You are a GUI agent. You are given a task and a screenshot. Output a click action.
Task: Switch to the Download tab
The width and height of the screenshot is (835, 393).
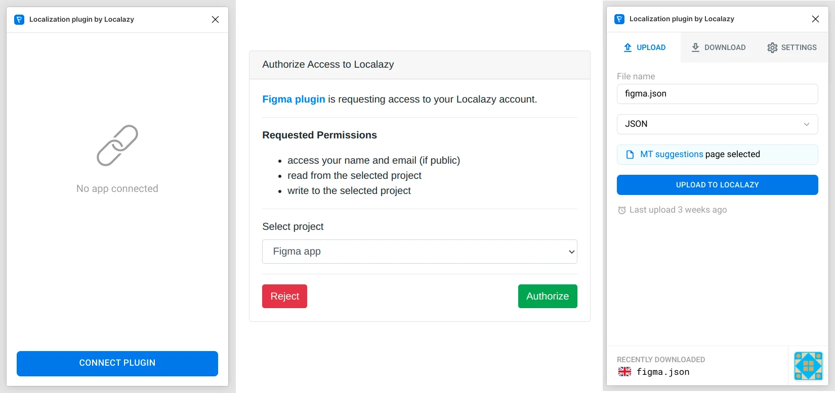[718, 47]
